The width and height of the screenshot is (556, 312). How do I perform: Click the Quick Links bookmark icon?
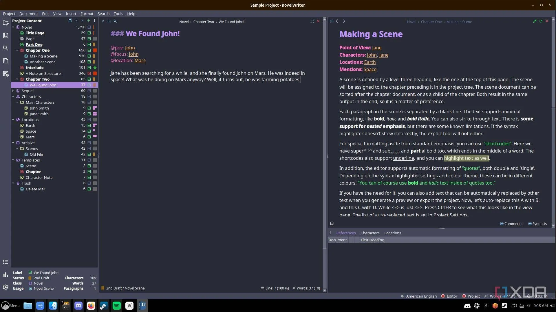[70, 21]
